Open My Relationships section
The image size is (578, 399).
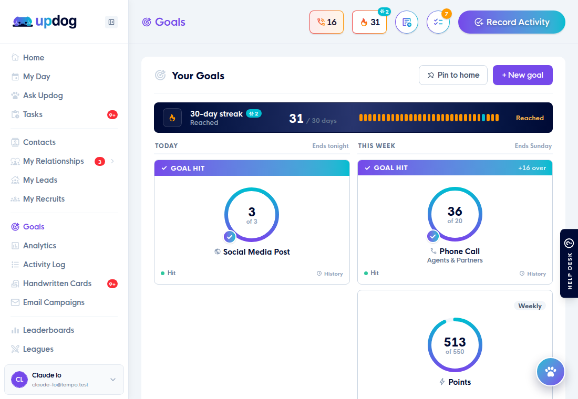tap(54, 161)
